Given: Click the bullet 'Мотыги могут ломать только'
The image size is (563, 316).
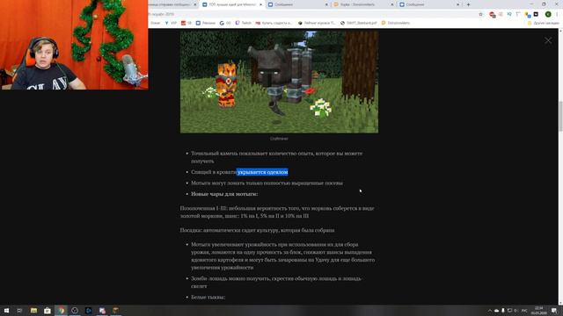Looking at the screenshot, I should (267, 183).
